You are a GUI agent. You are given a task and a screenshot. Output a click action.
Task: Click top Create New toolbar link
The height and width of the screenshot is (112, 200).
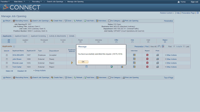[57, 21]
